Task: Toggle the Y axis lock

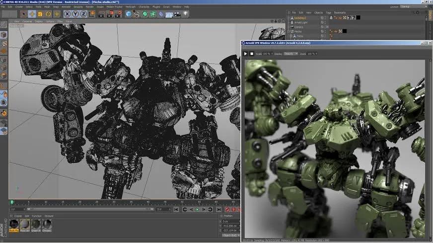Action: click(x=75, y=14)
